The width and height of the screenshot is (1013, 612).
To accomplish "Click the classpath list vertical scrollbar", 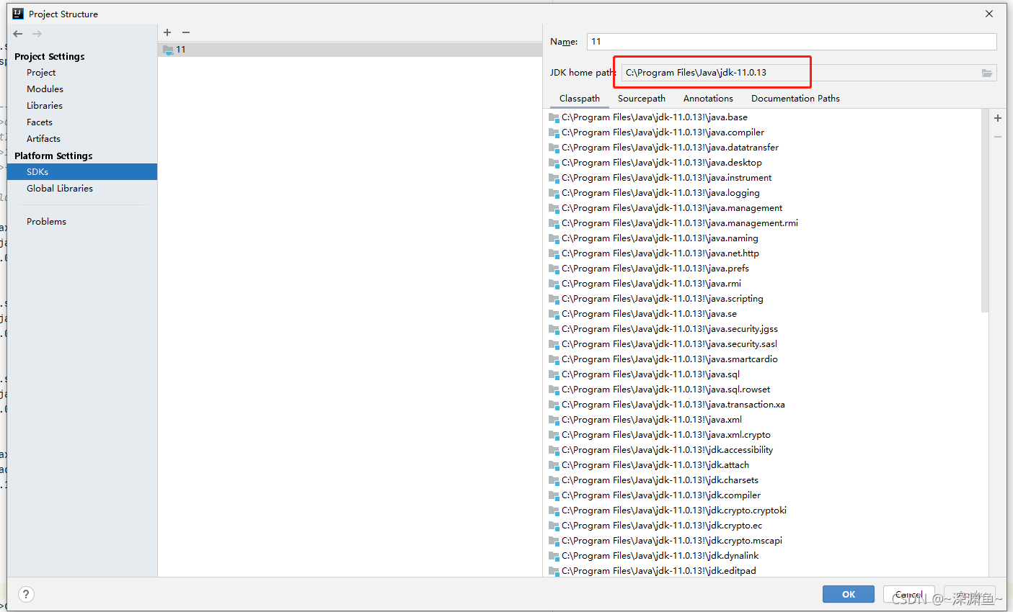I will 985,212.
